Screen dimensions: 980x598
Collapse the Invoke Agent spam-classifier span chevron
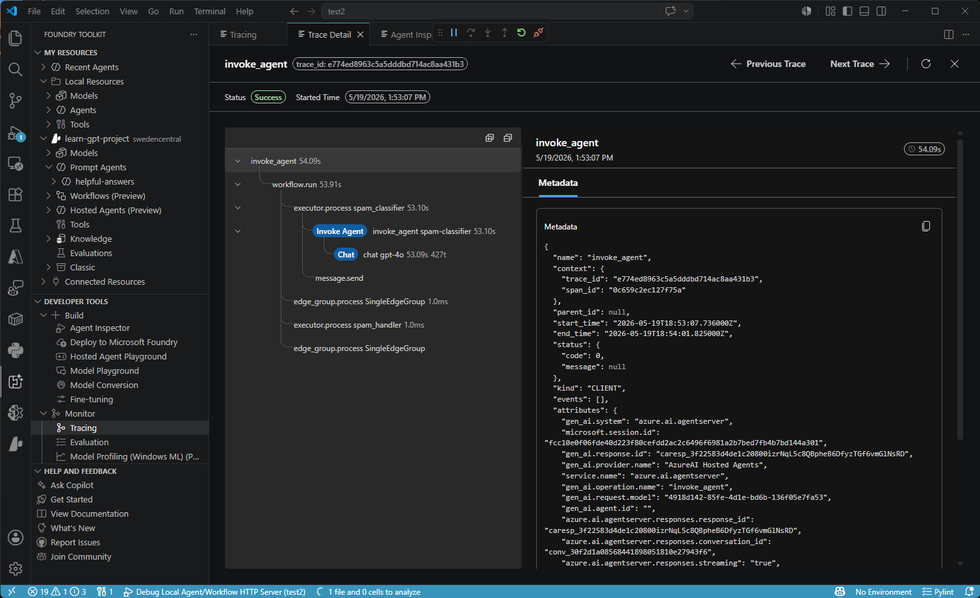coord(238,231)
